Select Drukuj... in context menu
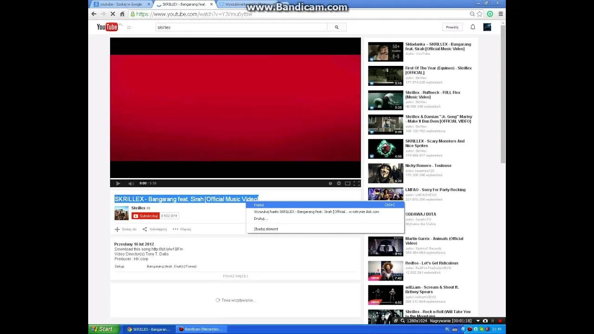The height and width of the screenshot is (334, 594). 325,218
